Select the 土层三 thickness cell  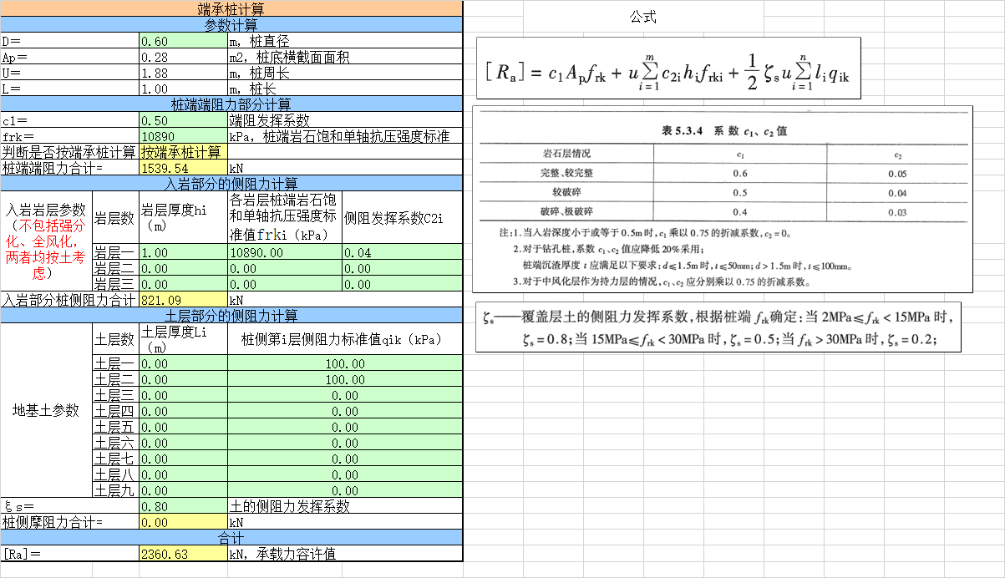click(184, 395)
